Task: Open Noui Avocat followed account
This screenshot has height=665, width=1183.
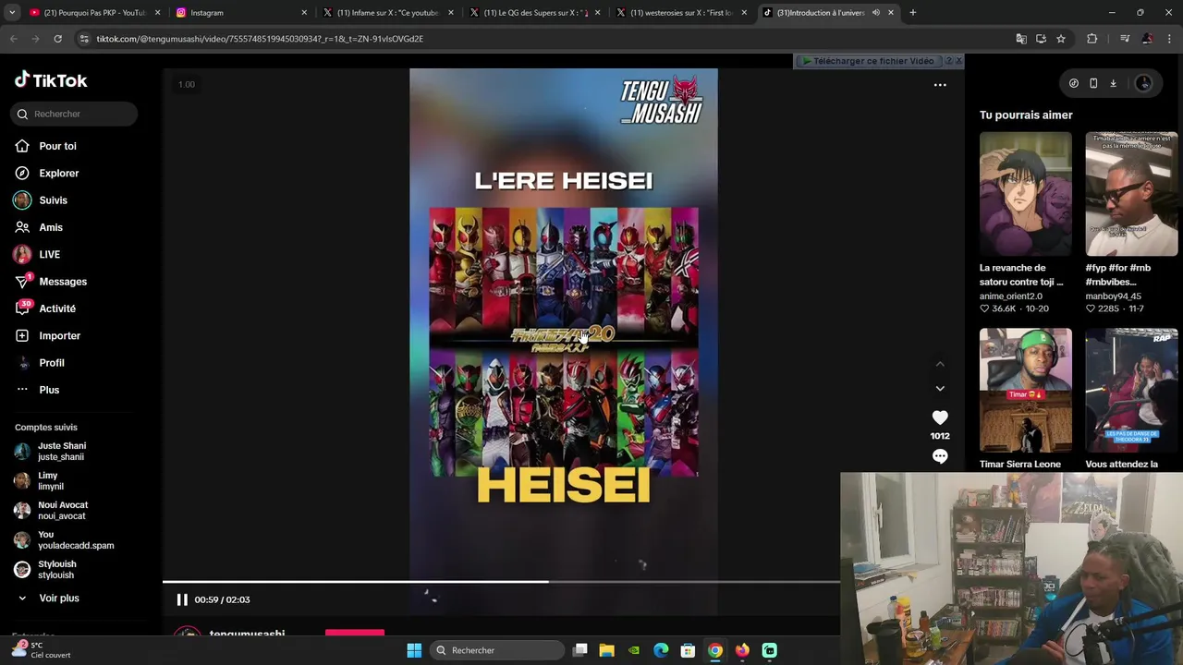Action: (62, 511)
